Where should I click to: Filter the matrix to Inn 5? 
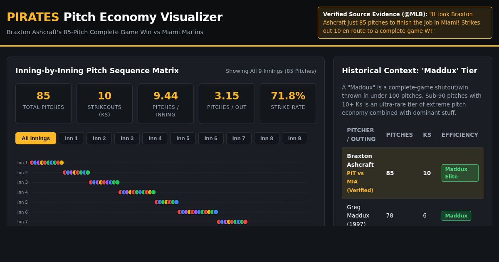click(183, 138)
